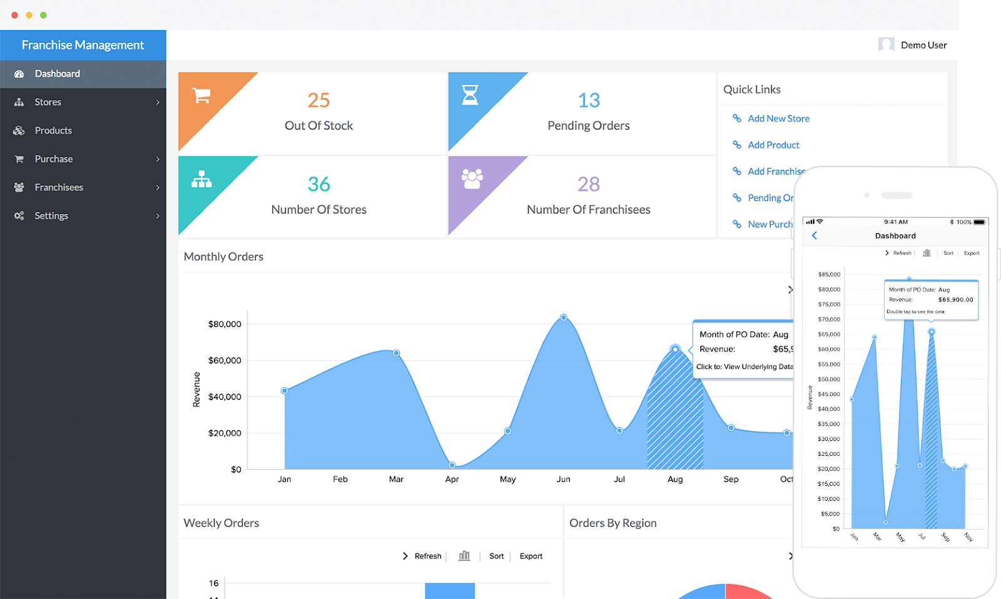
Task: Click the number 36 on Number Of Stores card
Action: click(x=318, y=184)
